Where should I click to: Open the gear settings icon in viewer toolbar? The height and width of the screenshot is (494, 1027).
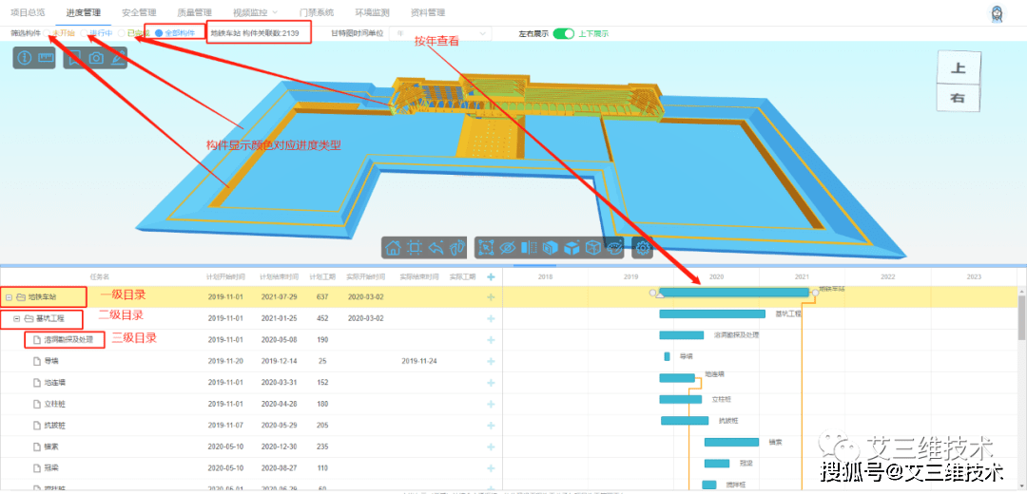(x=643, y=248)
